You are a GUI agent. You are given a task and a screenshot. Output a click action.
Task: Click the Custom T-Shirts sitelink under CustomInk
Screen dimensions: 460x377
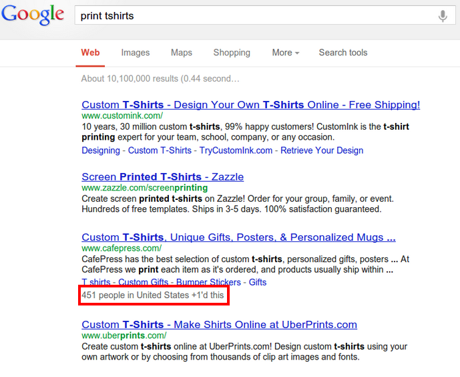160,150
